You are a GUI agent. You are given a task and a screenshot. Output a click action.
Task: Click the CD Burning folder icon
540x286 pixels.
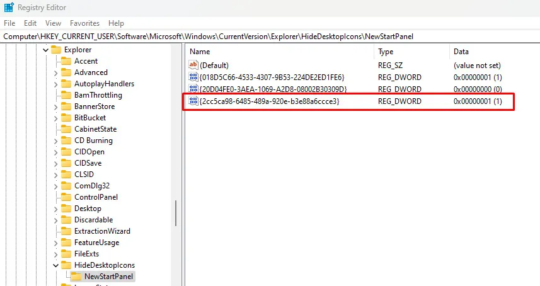(66, 140)
